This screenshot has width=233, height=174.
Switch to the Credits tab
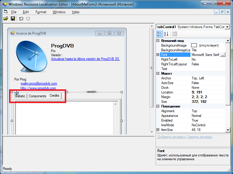54,95
